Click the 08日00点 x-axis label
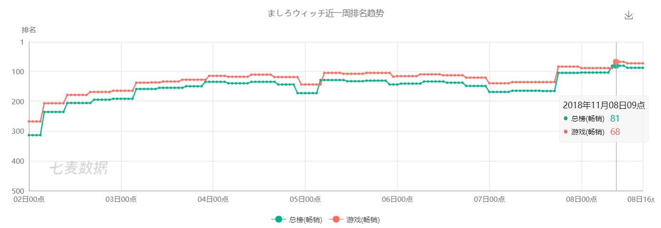 pyautogui.click(x=581, y=199)
